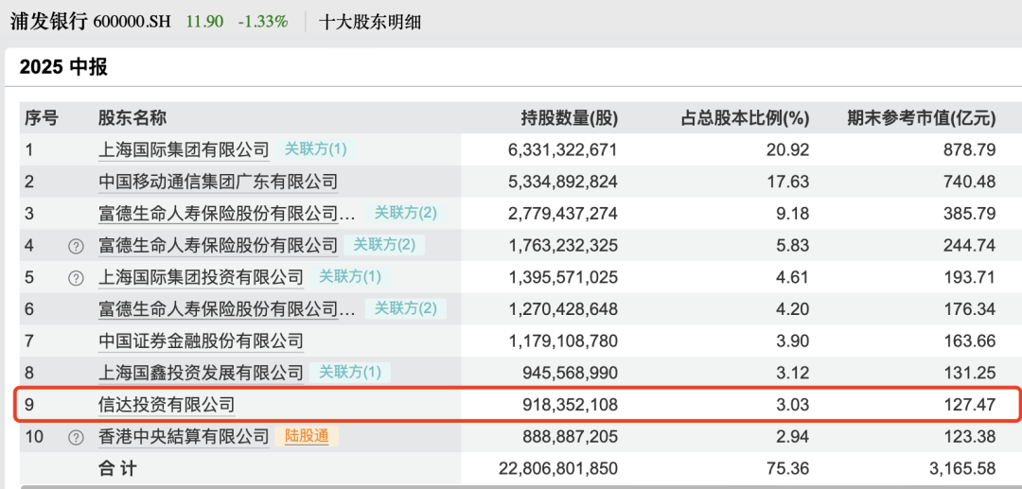The width and height of the screenshot is (1022, 489).
Task: Click the 股东名称 column header
Action: 132,118
